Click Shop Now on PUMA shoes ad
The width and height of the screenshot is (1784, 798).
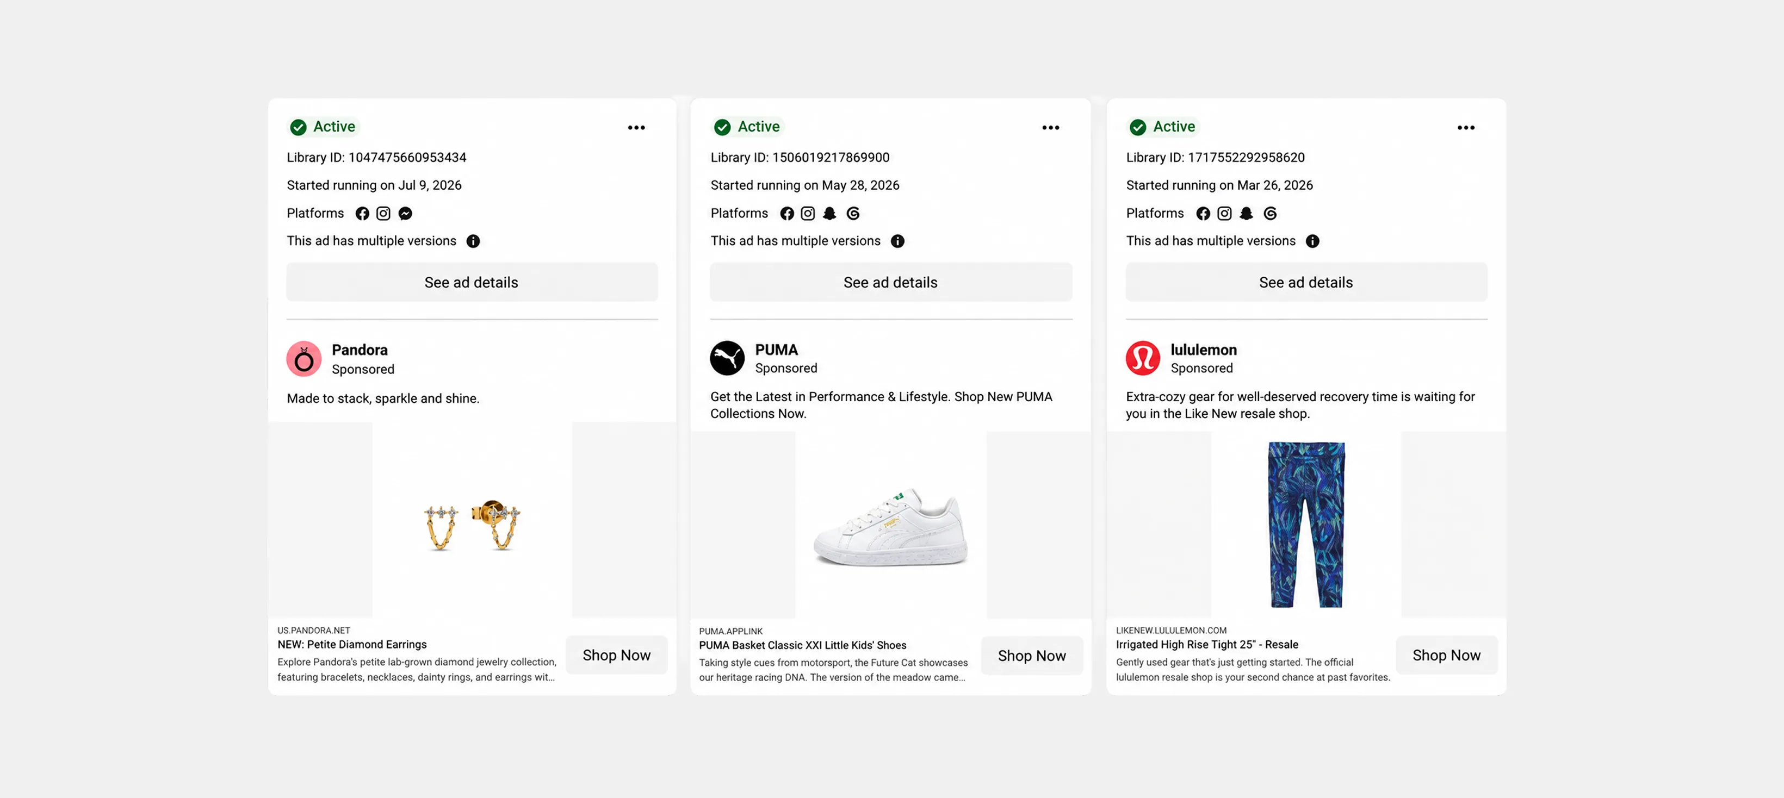tap(1032, 656)
